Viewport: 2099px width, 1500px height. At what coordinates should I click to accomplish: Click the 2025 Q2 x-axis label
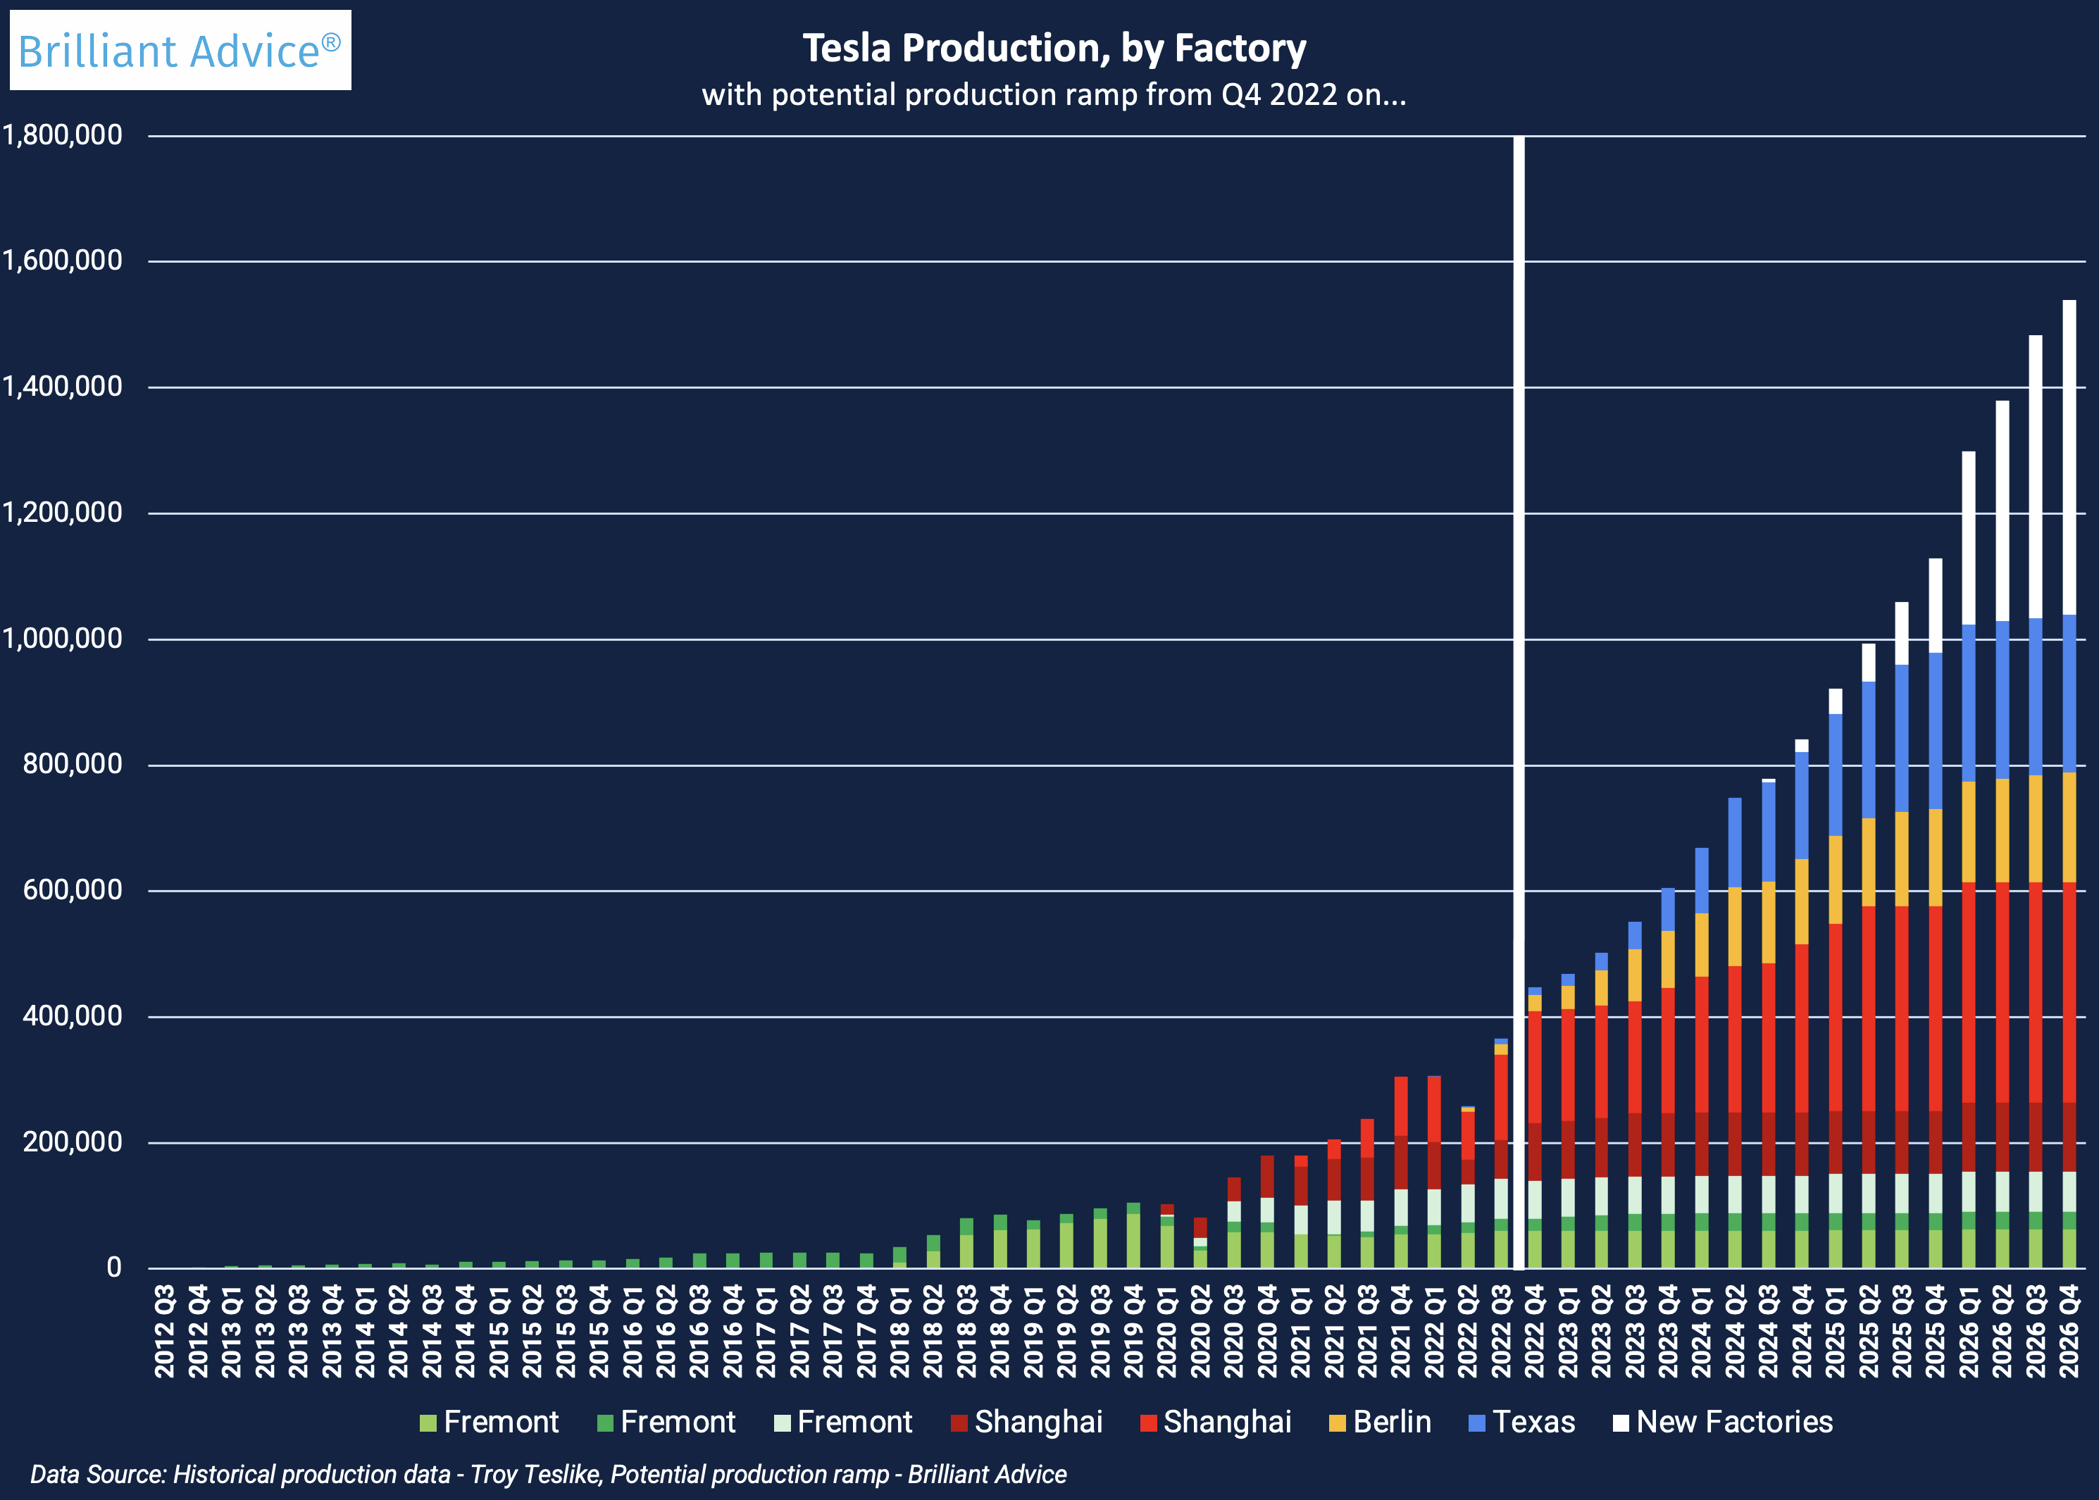[x=1869, y=1331]
